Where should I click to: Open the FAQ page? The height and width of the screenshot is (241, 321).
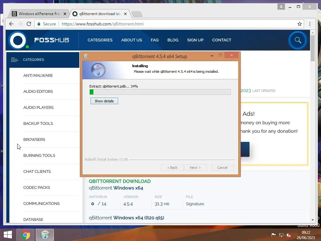155,40
